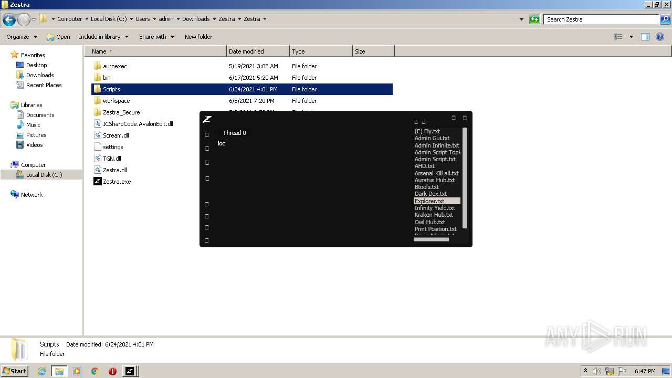672x378 pixels.
Task: Open the view options dropdown arrow
Action: click(x=631, y=37)
